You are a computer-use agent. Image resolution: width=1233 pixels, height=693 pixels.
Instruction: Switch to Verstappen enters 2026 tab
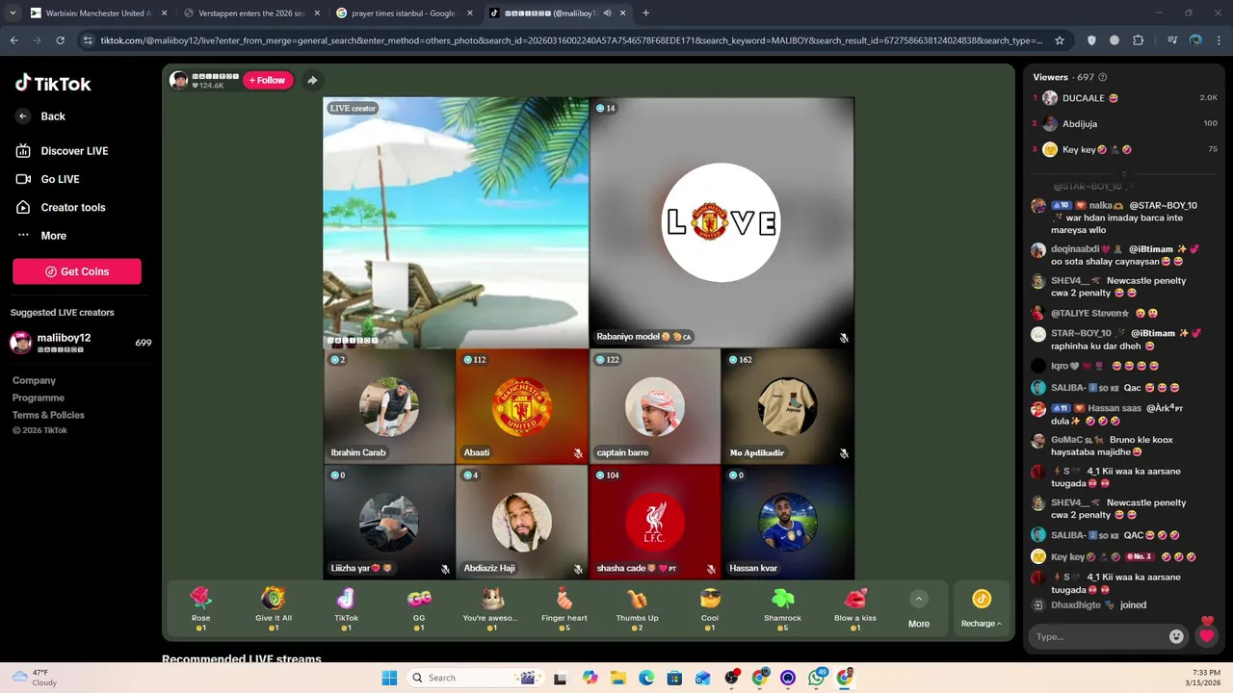250,13
